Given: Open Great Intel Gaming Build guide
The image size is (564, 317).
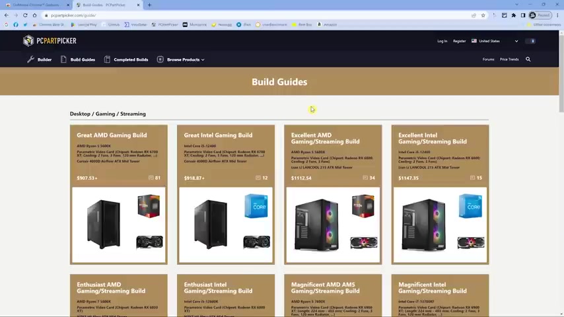Looking at the screenshot, I should (218, 135).
